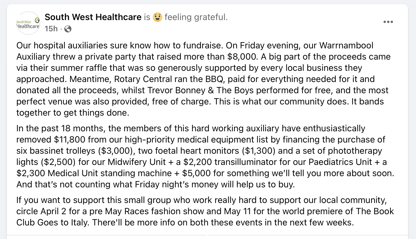Open the three-dot post options menu
Image resolution: width=416 pixels, height=239 pixels.
tap(388, 22)
